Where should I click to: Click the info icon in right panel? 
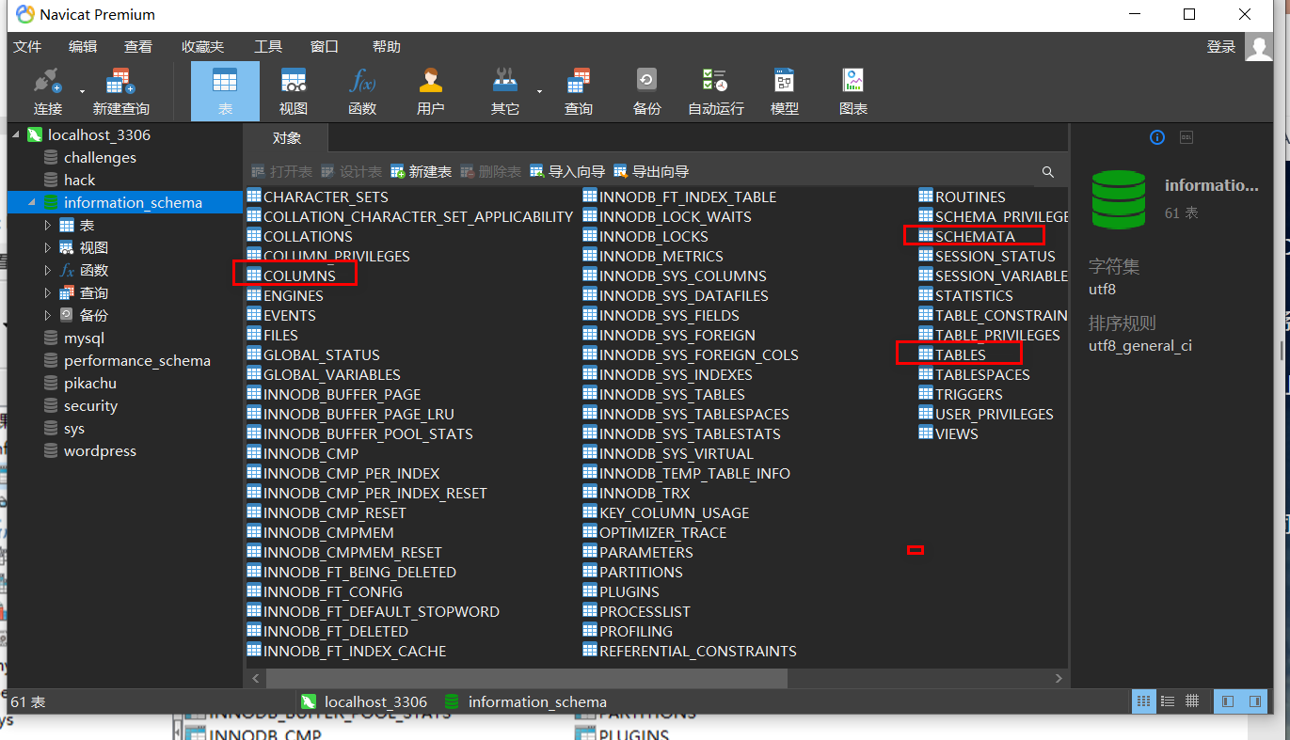click(1157, 137)
